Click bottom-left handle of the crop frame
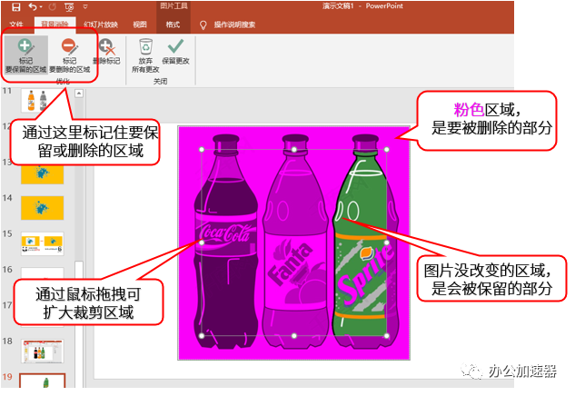575x396 pixels. point(202,335)
